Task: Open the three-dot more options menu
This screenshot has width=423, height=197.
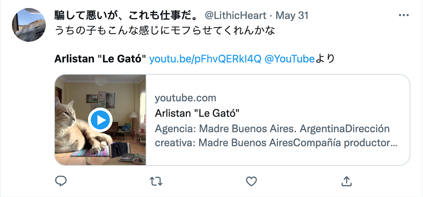Action: [403, 15]
